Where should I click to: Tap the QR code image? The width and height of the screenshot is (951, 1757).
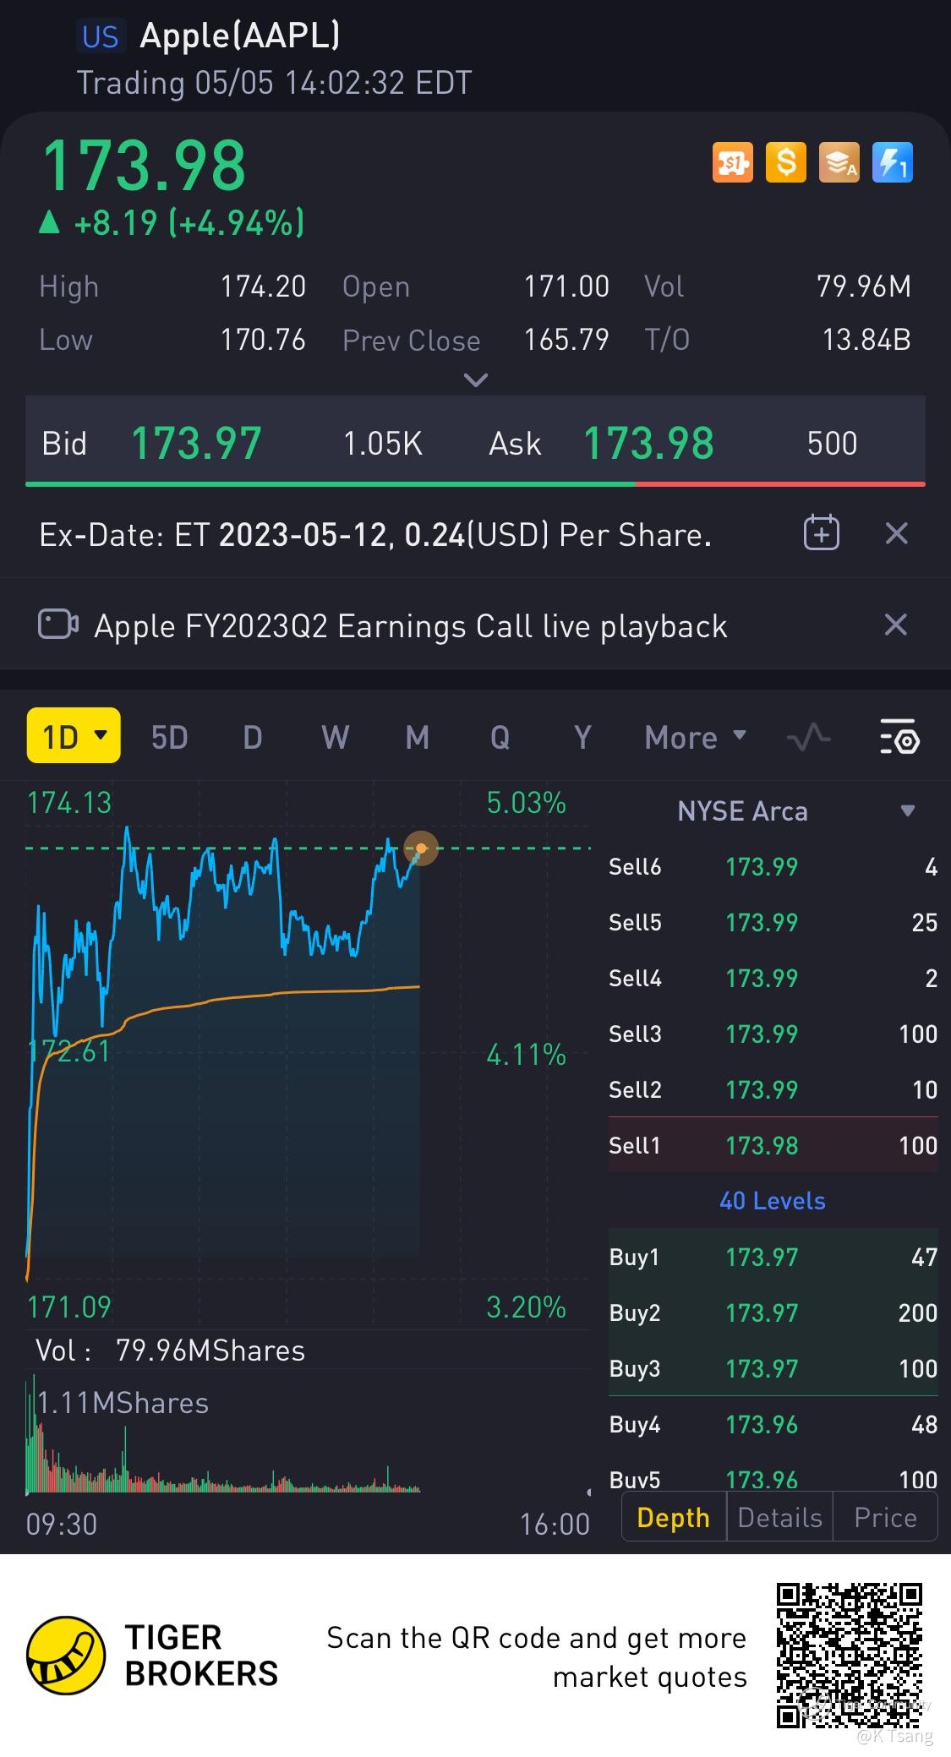850,1656
